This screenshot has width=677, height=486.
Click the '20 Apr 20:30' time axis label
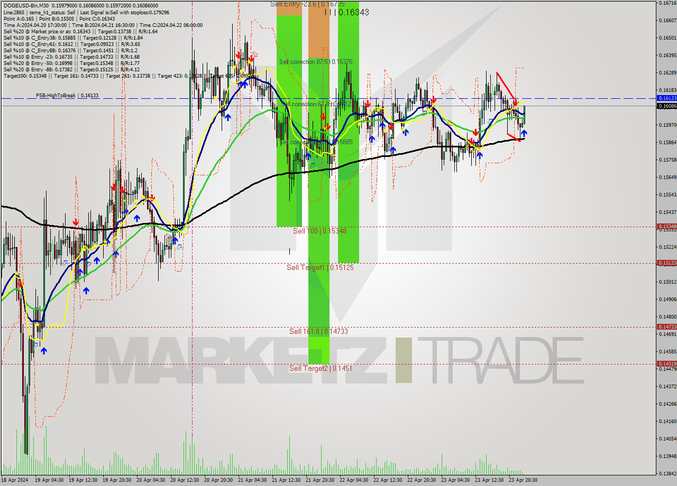click(218, 480)
